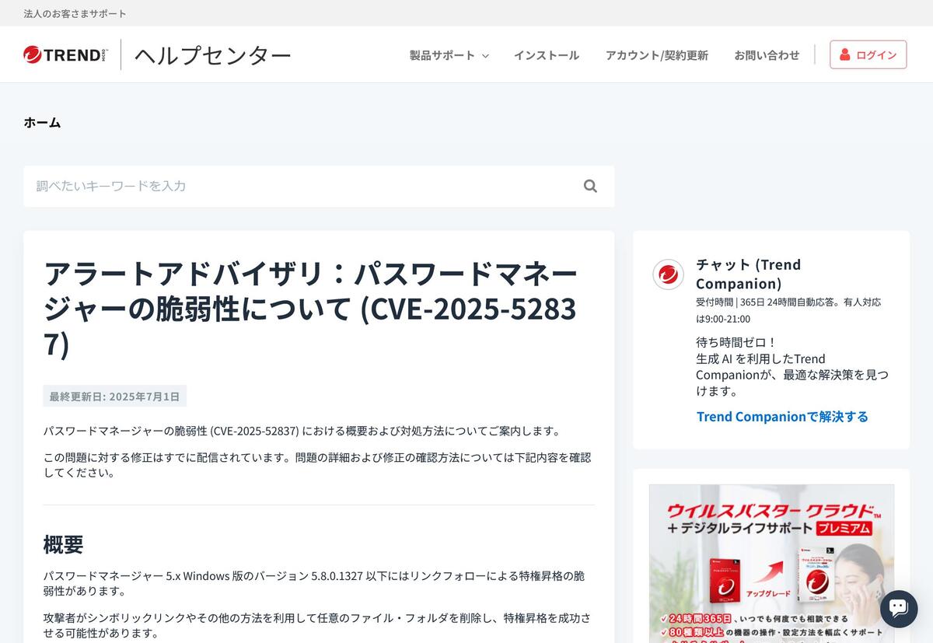Open the chat bubble widget
This screenshot has height=643, width=933.
pos(899,608)
